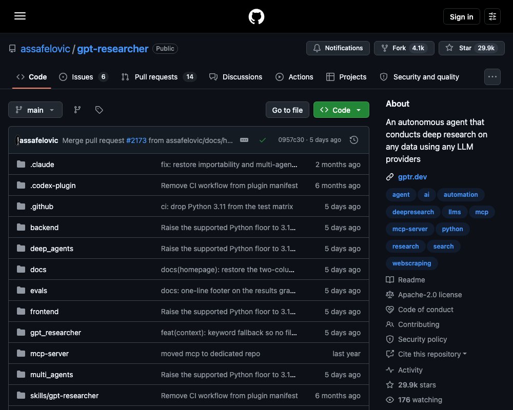513x410 pixels.
Task: Open the tags icon beside branches
Action: [x=99, y=110]
